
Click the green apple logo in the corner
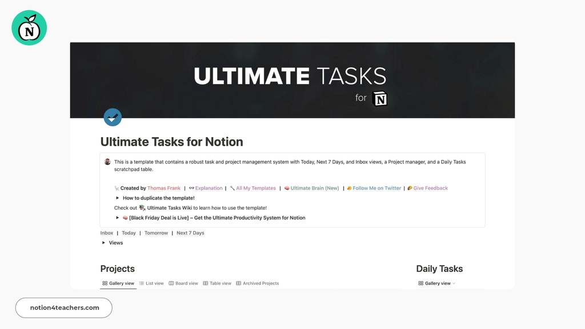(x=29, y=27)
